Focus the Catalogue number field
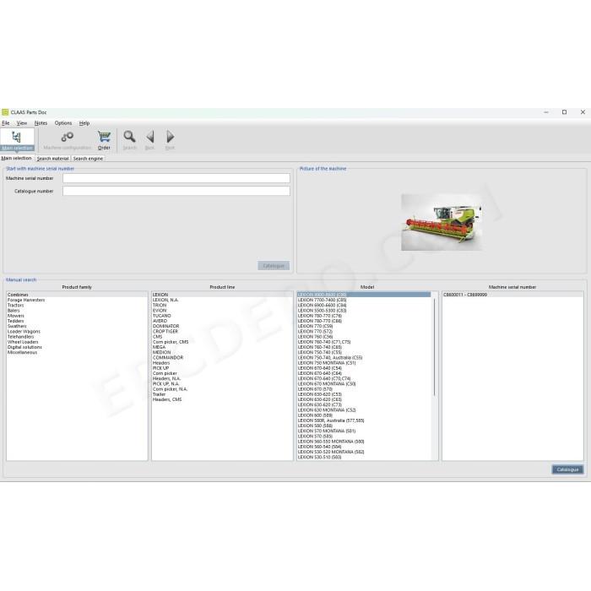Viewport: 591px width, 591px height. point(176,191)
